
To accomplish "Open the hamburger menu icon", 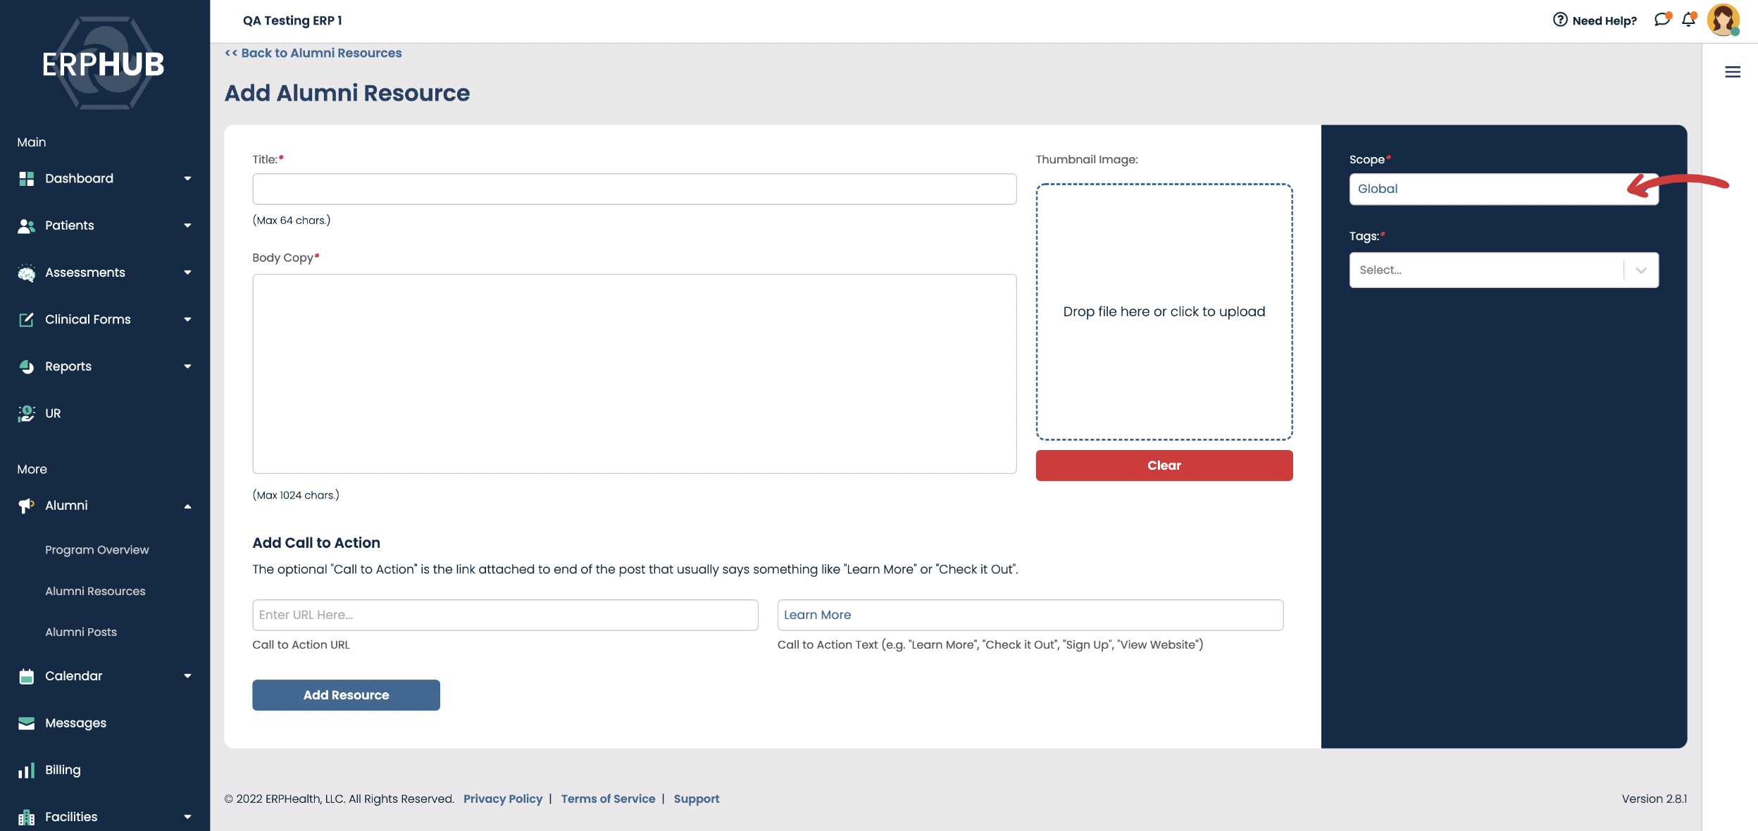I will (x=1733, y=72).
